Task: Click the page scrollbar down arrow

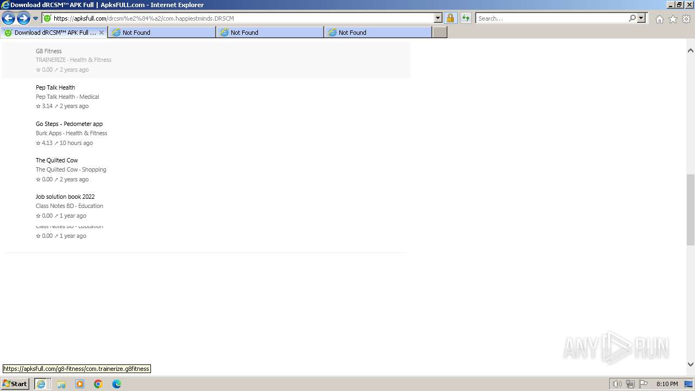Action: pos(691,364)
